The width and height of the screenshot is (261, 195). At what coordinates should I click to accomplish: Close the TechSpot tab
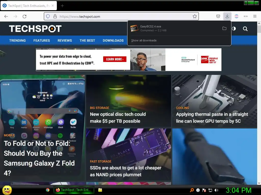click(x=53, y=6)
